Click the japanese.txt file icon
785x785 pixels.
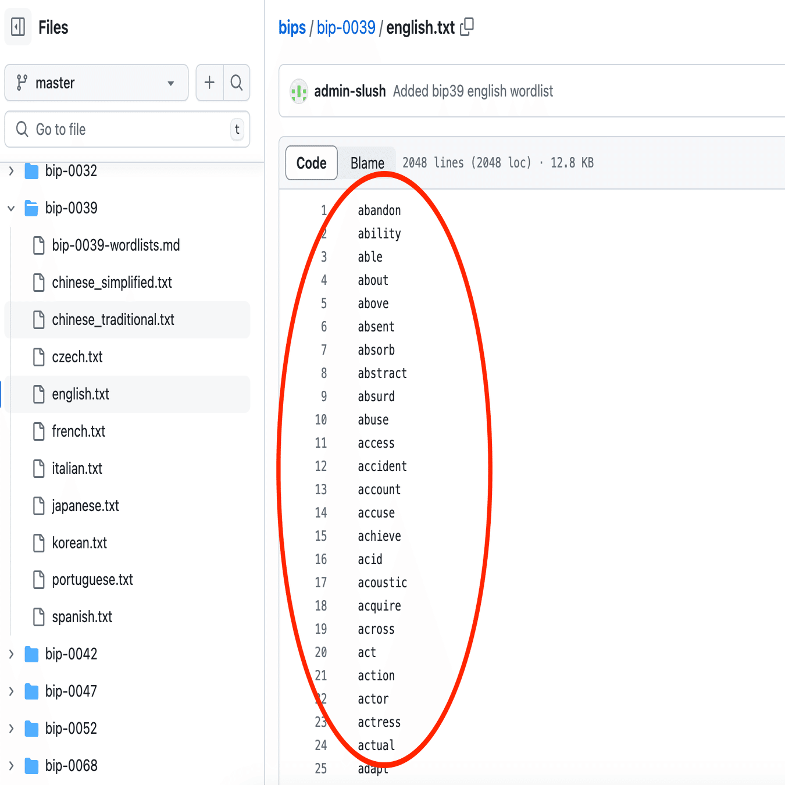click(38, 506)
